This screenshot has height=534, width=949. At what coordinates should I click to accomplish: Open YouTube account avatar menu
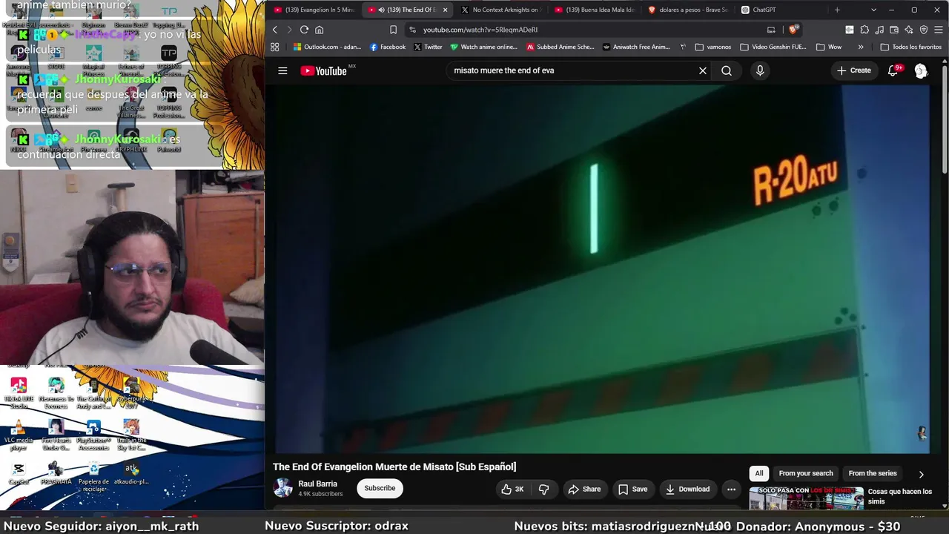921,70
